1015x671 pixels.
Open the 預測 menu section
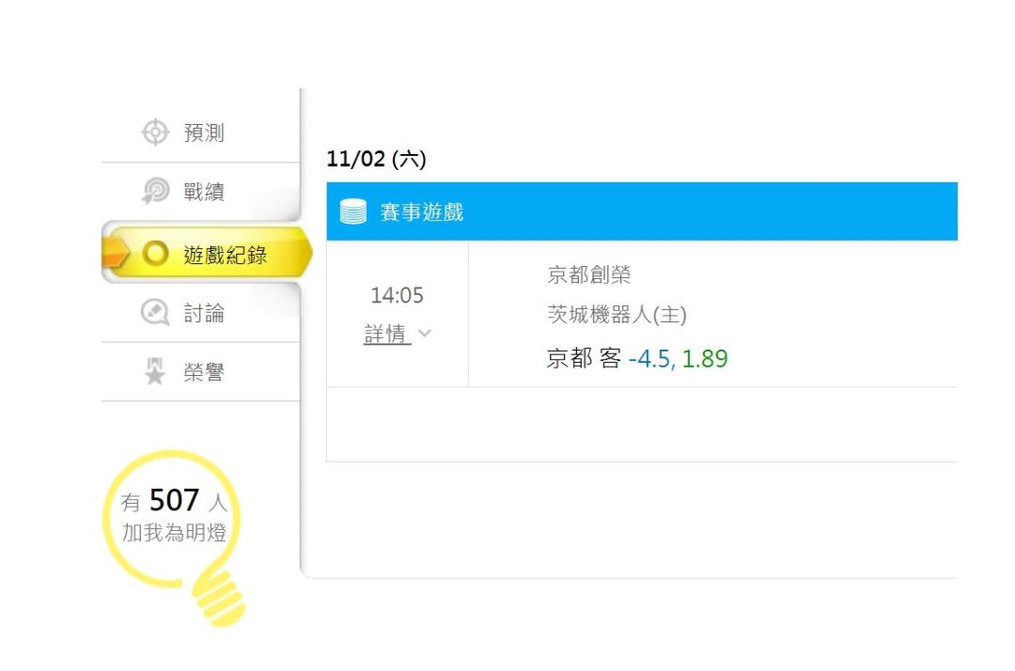tap(201, 133)
